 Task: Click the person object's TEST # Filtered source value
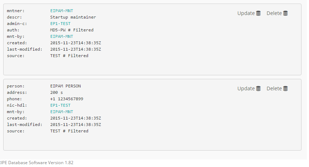pos(69,131)
